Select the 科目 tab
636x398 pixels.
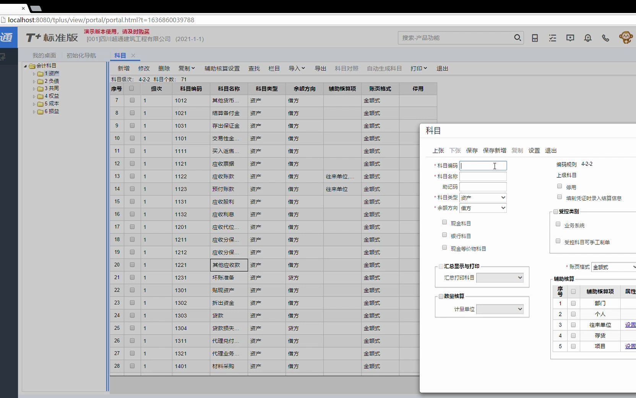coord(120,55)
